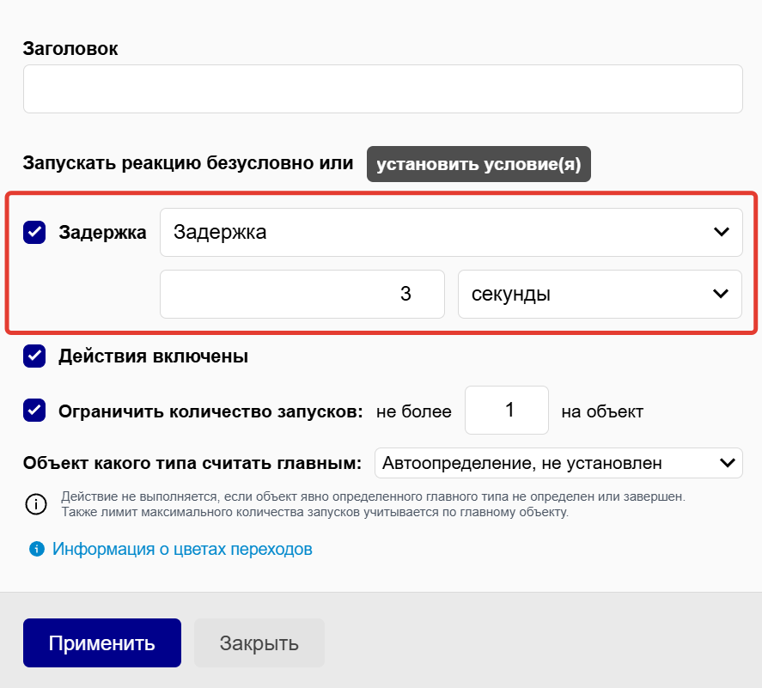Uncheck the Задержка checkbox
The height and width of the screenshot is (688, 762).
click(34, 232)
